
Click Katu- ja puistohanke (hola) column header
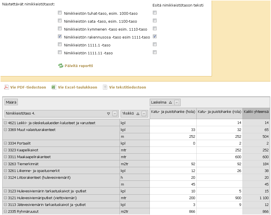173,112
